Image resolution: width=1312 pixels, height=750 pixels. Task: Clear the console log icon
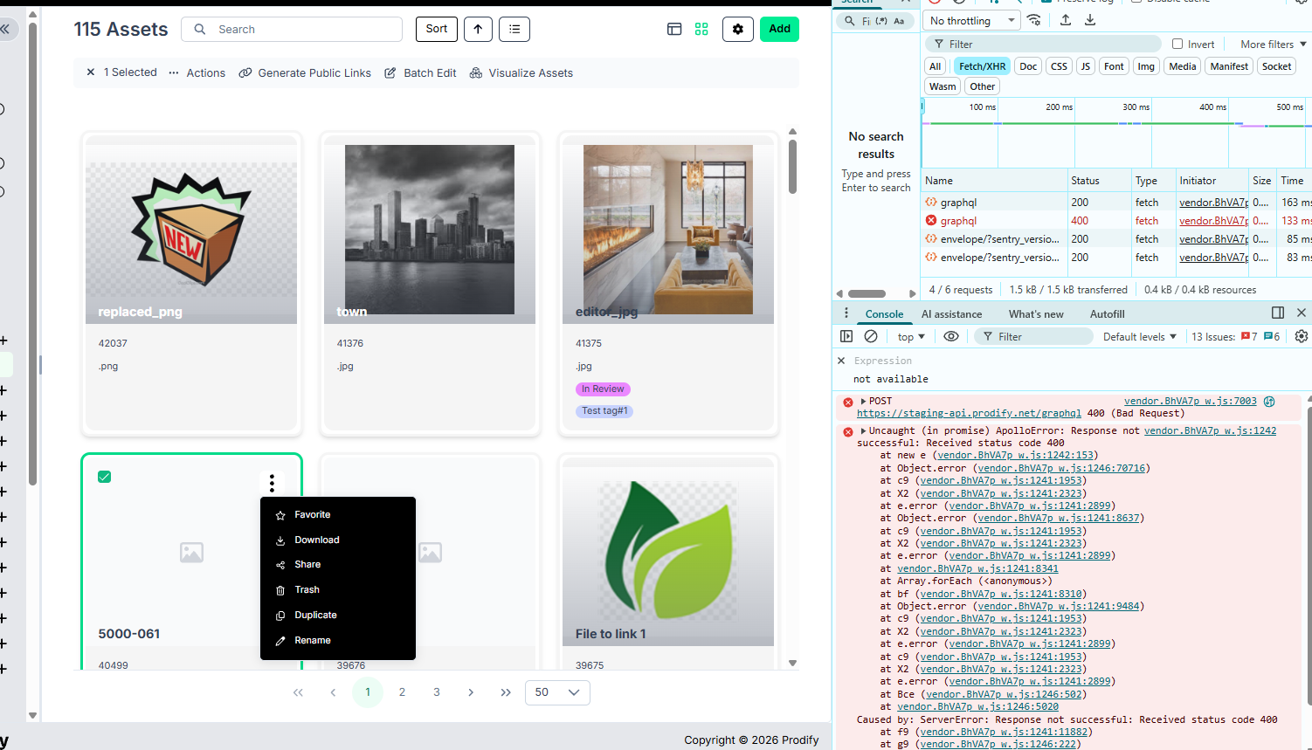(871, 336)
